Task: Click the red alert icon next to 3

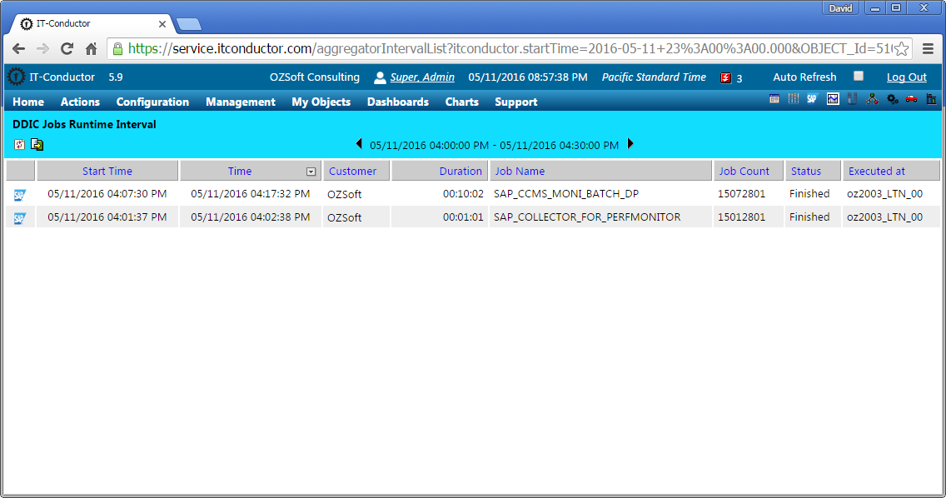Action: pyautogui.click(x=726, y=78)
